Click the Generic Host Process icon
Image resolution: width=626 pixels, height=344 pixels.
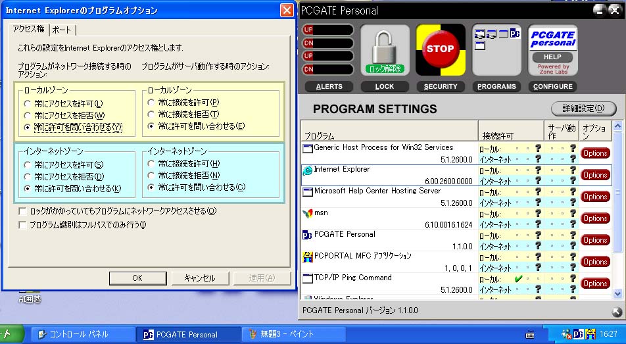pyautogui.click(x=308, y=149)
